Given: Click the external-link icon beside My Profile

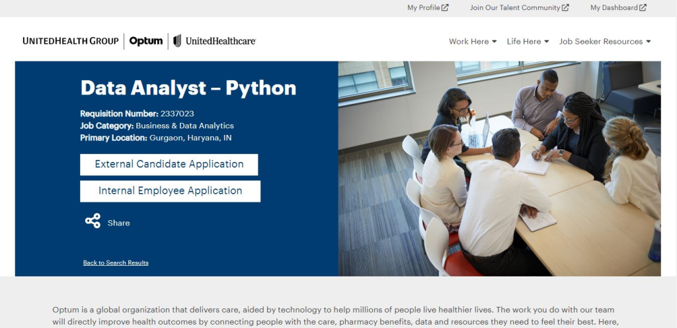Looking at the screenshot, I should point(445,7).
